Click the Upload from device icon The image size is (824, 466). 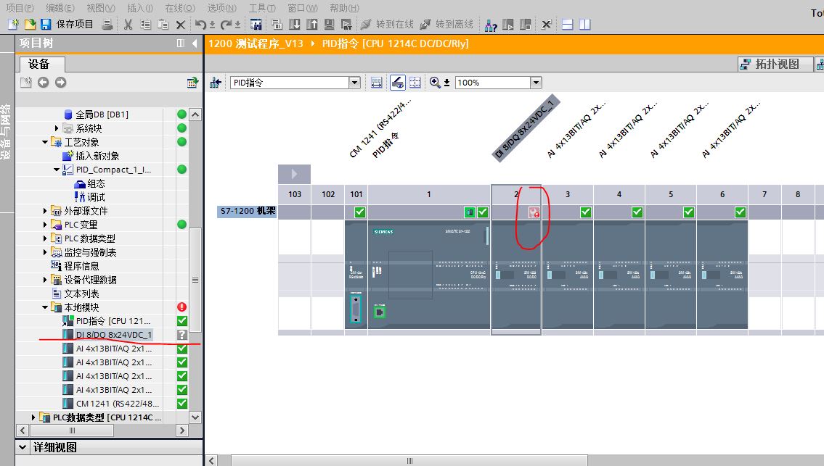tap(312, 24)
